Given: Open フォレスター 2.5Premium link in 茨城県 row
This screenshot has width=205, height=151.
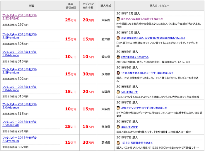Looking at the screenshot, I should point(20,139).
